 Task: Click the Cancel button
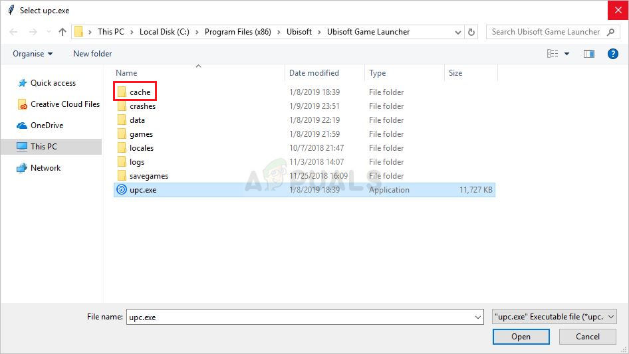click(x=588, y=337)
